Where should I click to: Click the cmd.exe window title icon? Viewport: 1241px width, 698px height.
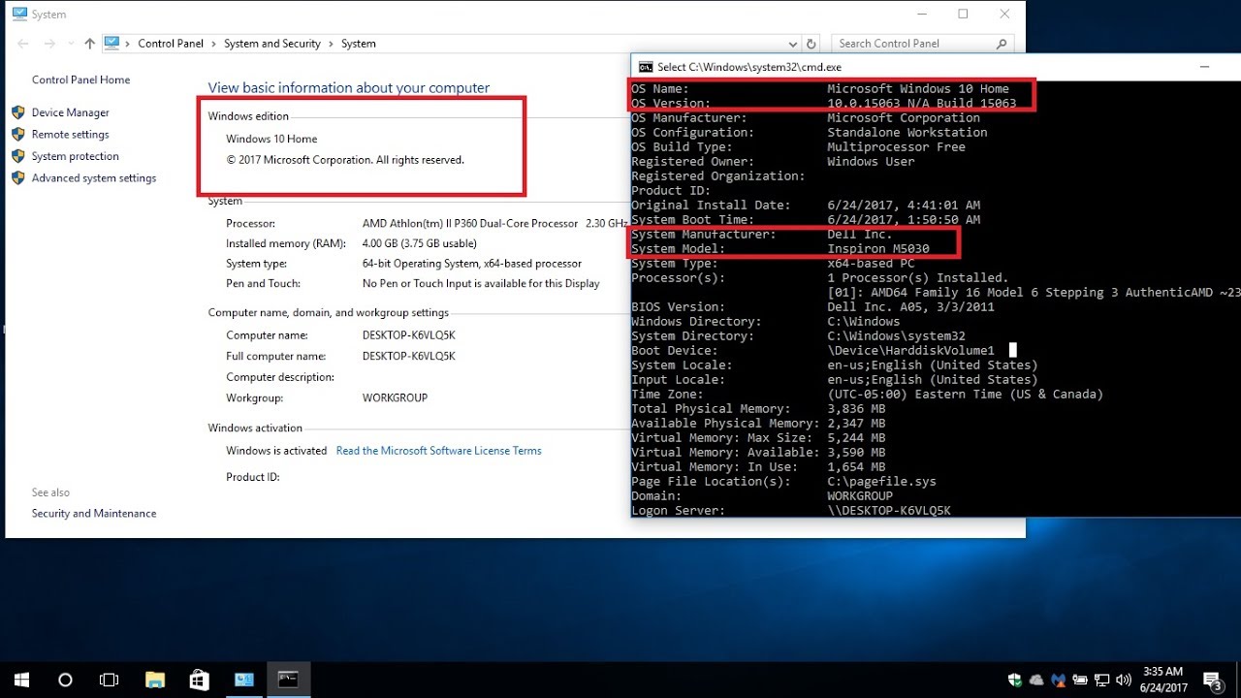point(646,67)
